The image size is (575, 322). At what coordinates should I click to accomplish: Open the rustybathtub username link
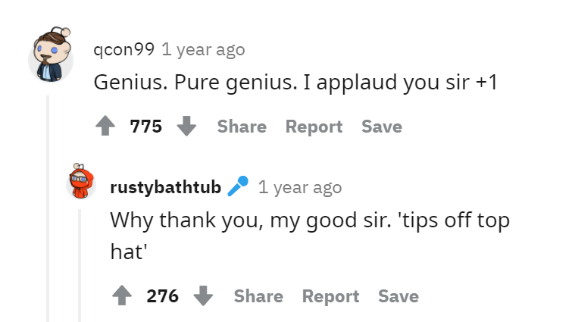tap(165, 187)
